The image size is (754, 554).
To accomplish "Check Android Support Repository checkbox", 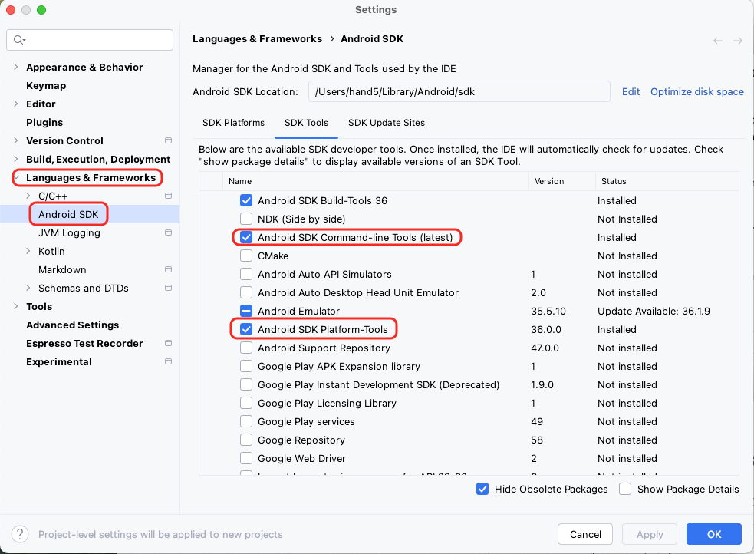I will (x=246, y=348).
